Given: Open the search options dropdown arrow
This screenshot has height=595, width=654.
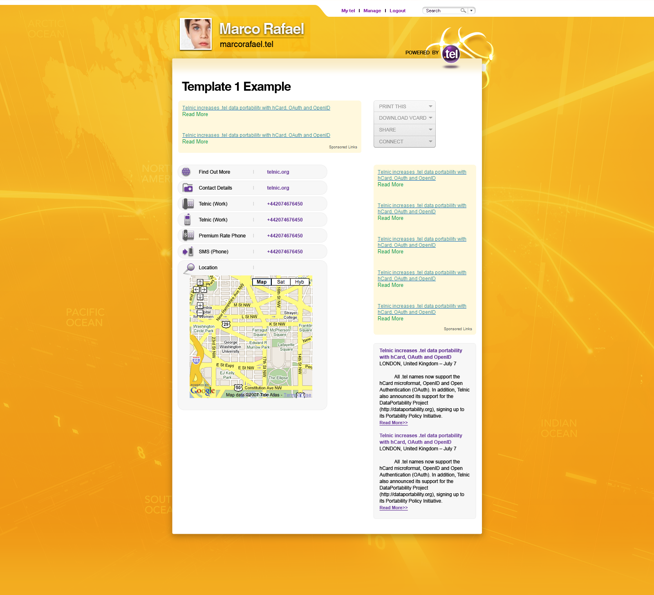Looking at the screenshot, I should click(471, 11).
